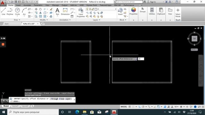Open File Explorer from Windows taskbar
The image size is (205, 115).
(x=85, y=112)
